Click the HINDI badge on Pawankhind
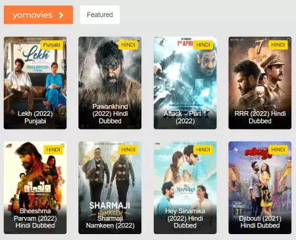This screenshot has width=296, height=240. [x=128, y=45]
